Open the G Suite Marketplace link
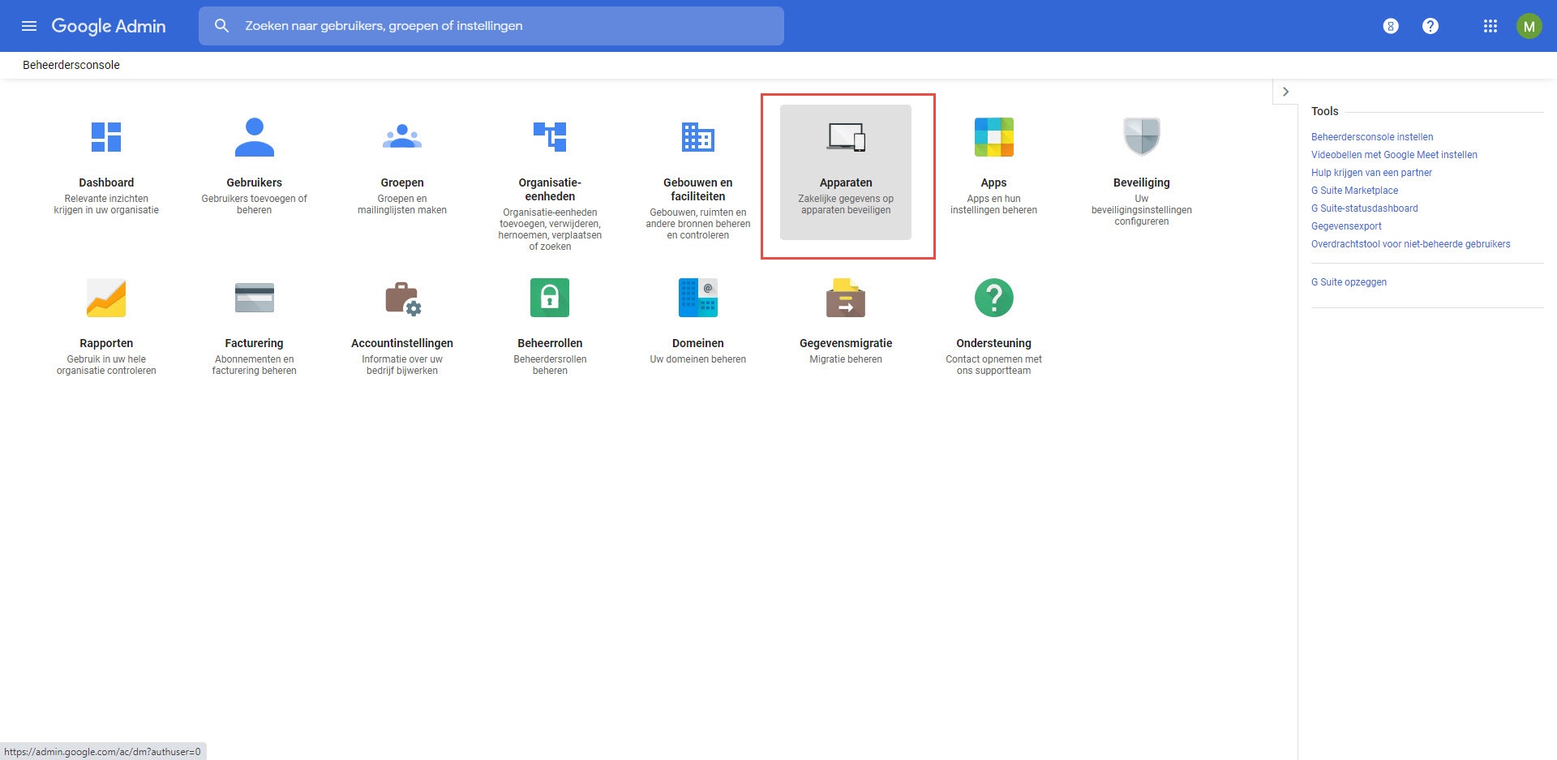This screenshot has width=1557, height=760. tap(1354, 191)
